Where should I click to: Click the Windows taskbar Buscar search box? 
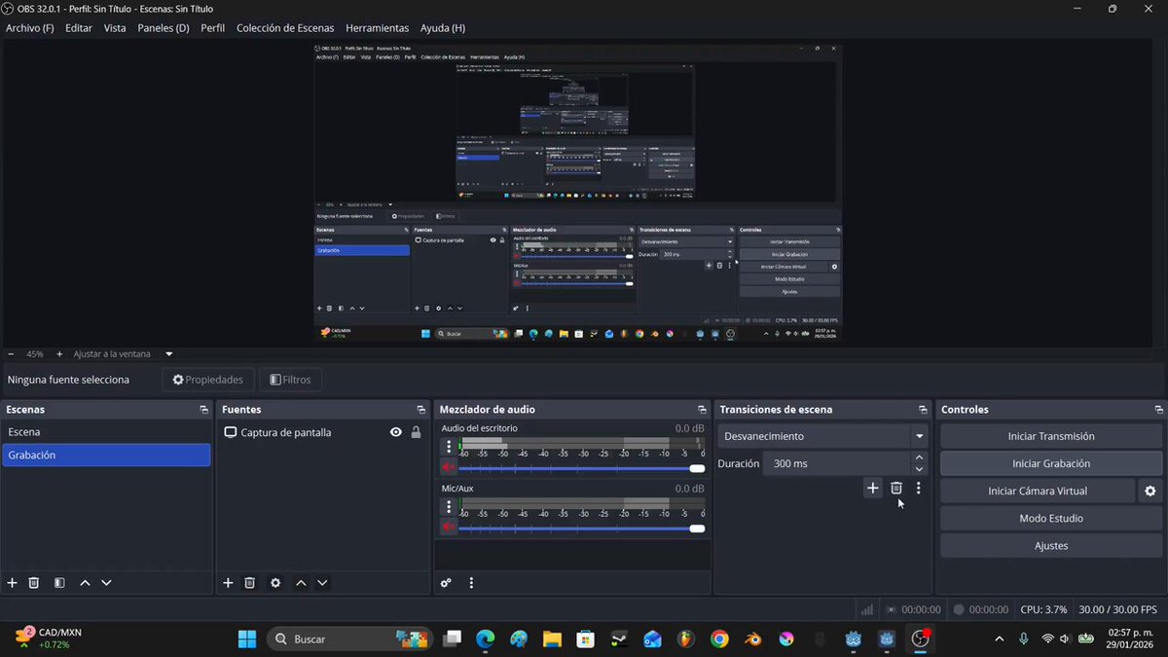(x=349, y=639)
